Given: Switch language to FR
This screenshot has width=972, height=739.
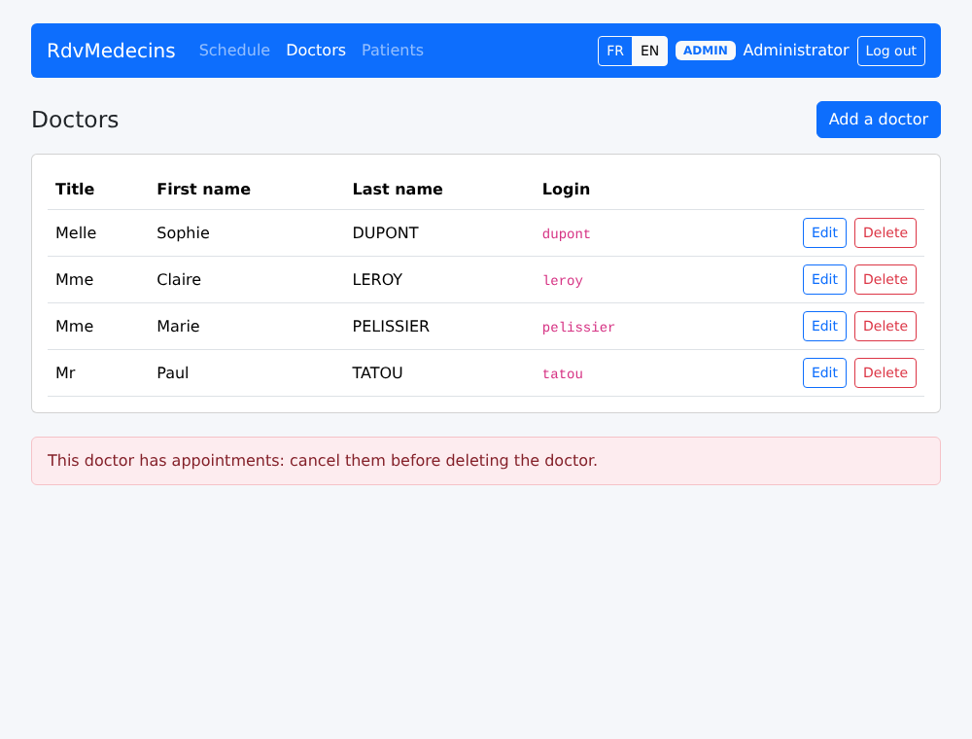Looking at the screenshot, I should [x=615, y=51].
